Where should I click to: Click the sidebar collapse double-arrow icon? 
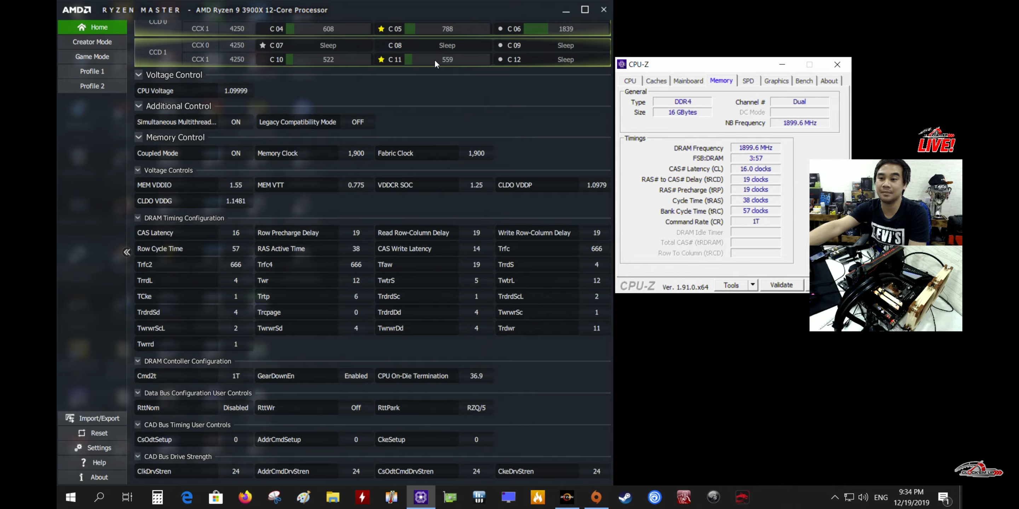click(x=127, y=252)
